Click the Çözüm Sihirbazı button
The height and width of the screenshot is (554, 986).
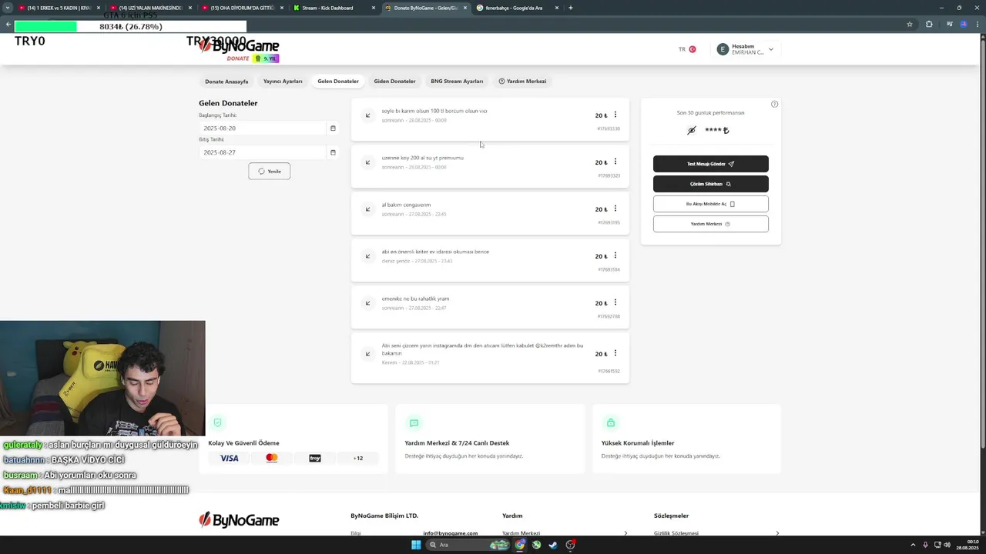point(711,184)
